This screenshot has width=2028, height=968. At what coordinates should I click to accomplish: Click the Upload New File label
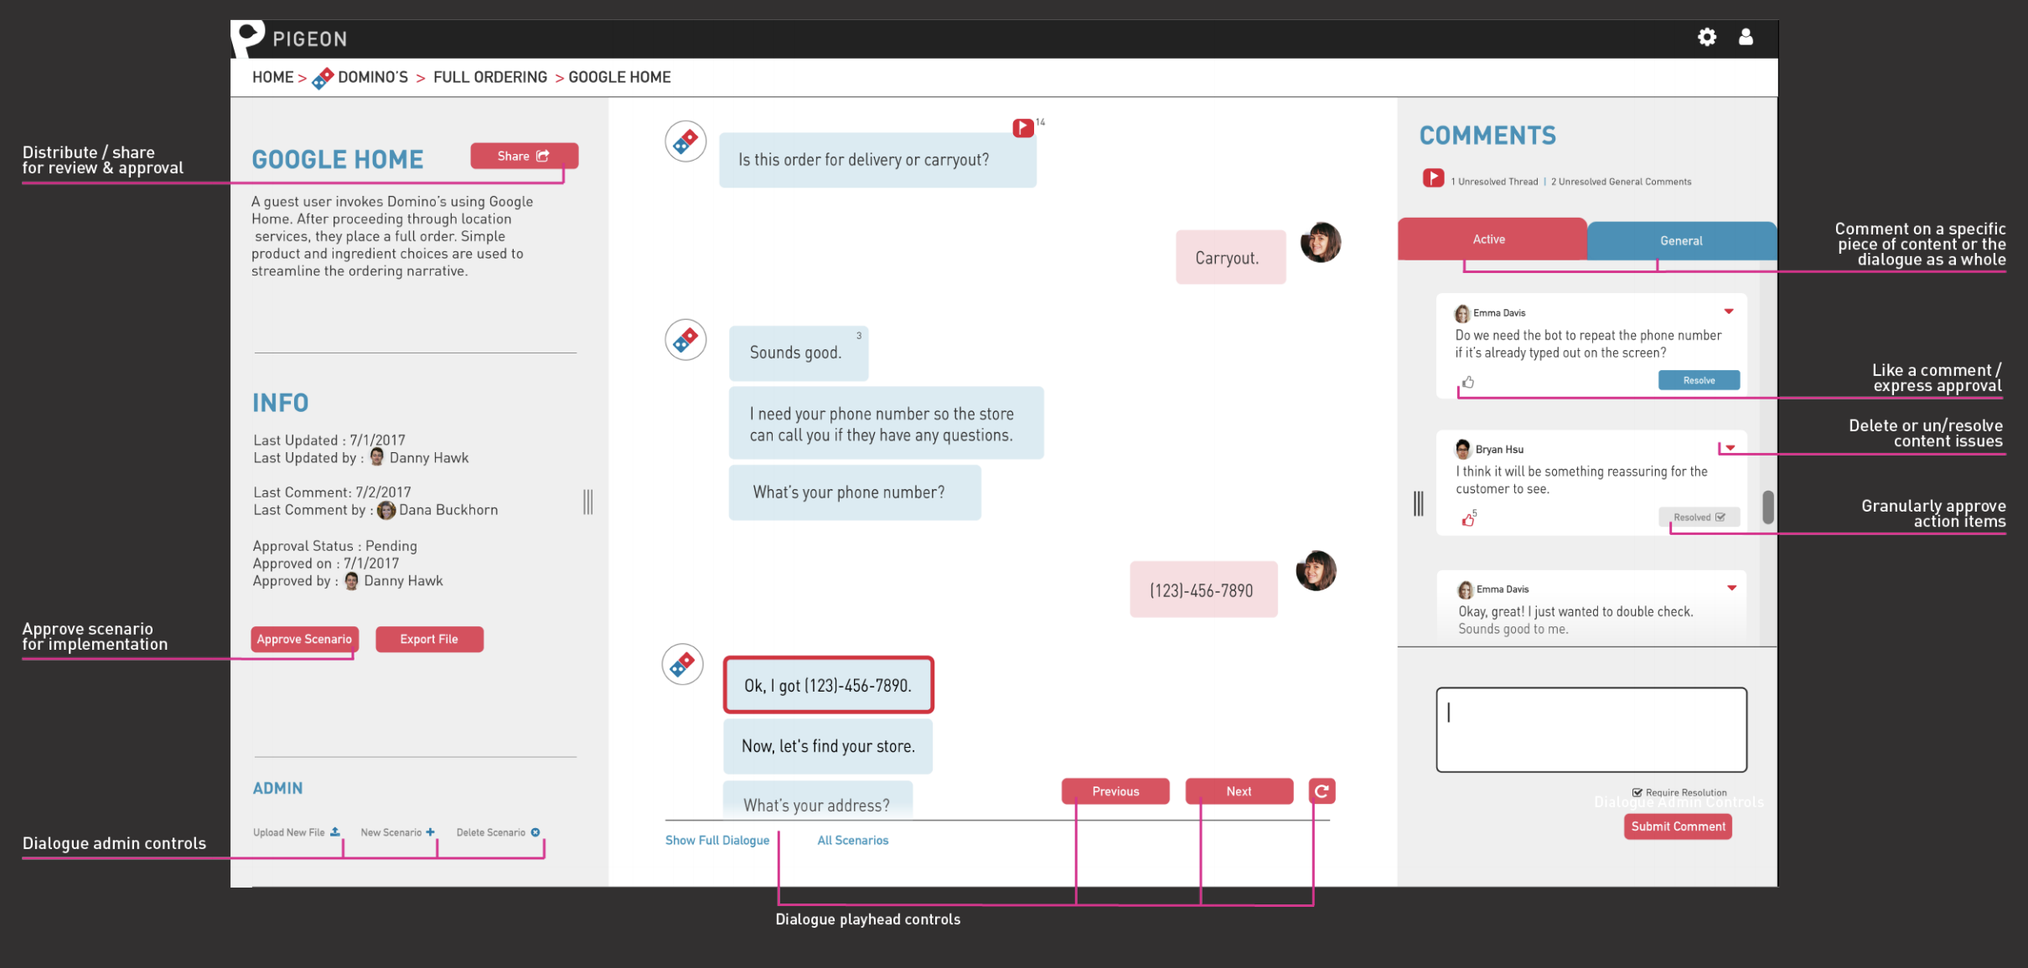[289, 832]
